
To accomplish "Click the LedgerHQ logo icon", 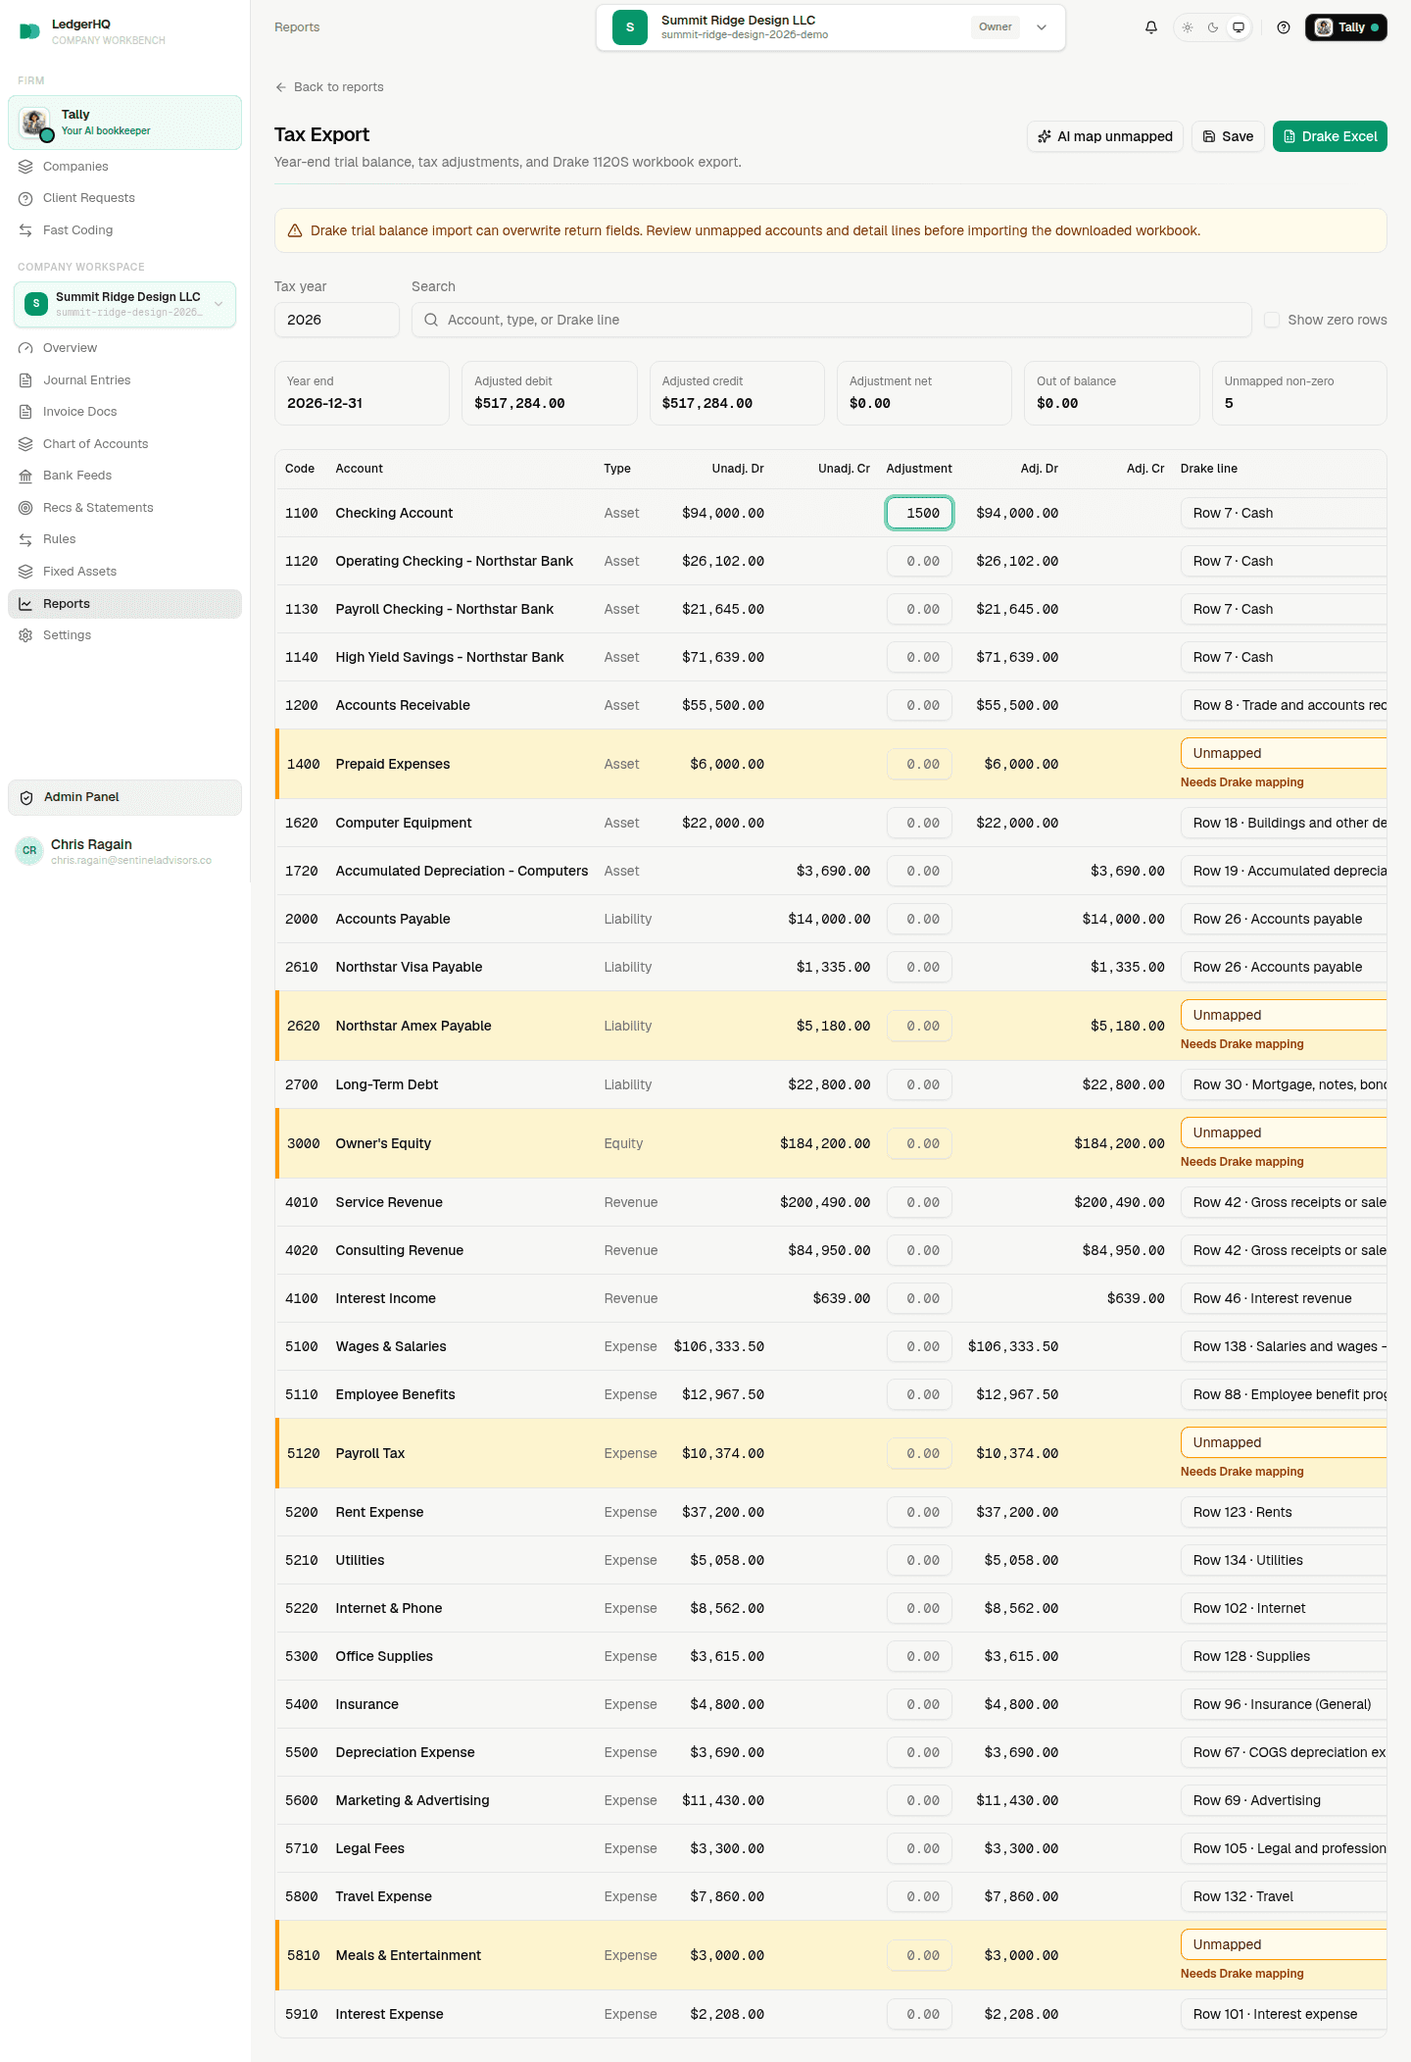I will click(x=29, y=31).
